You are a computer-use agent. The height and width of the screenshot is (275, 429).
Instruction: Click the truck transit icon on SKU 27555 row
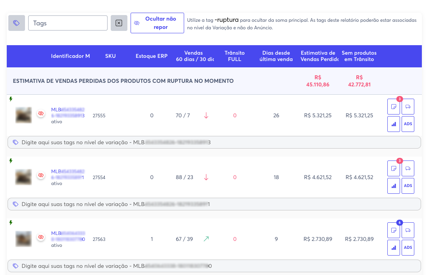click(408, 106)
